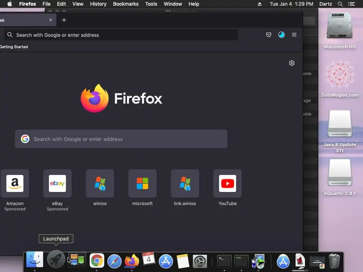This screenshot has height=272, width=363.
Task: Open the Help menu
Action: 194,4
